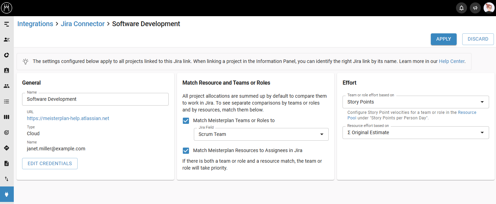Uncheck Match Meisterplan Teams or Roles

[186, 120]
